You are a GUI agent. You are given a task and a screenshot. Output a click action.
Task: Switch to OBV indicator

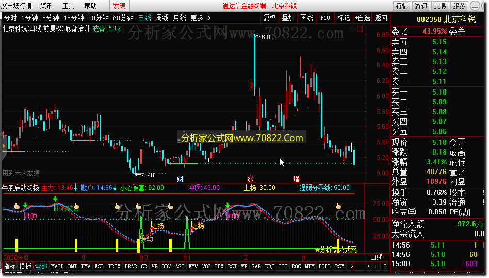click(x=166, y=266)
